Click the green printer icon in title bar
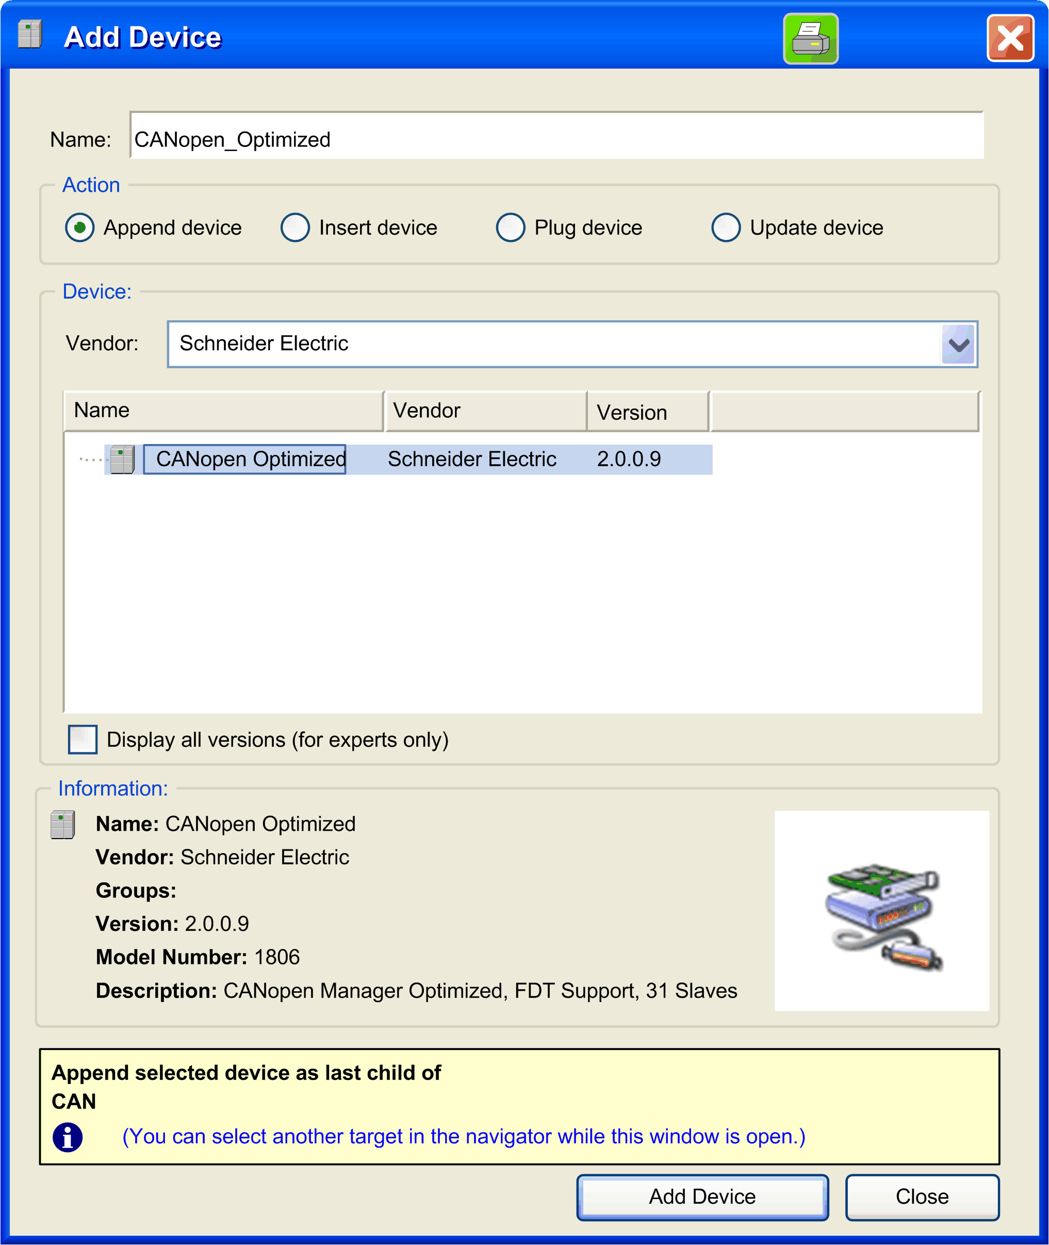1049x1245 pixels. point(810,39)
